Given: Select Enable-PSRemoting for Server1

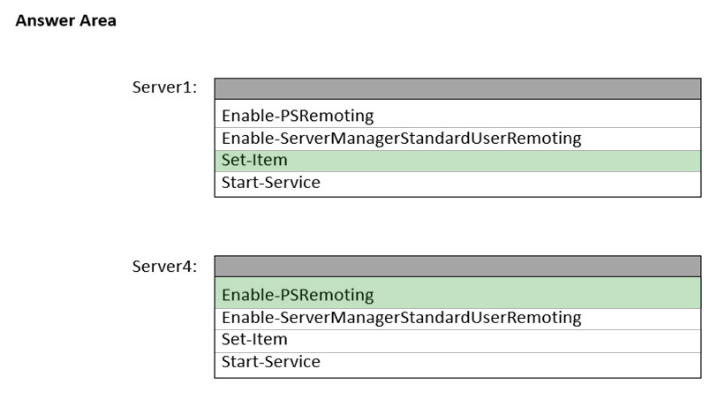Looking at the screenshot, I should click(457, 116).
